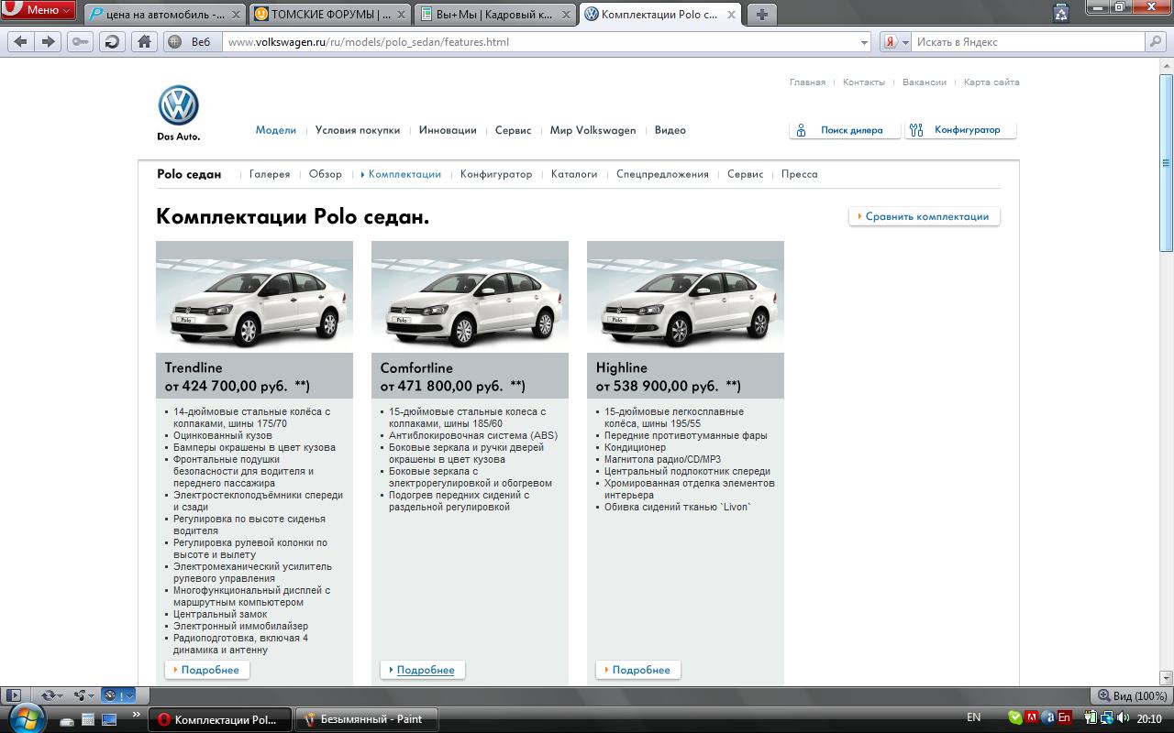Screen dimensions: 1174x733
Task: Switch to the ТОМСКИЕ ФОРУМЫ tab
Action: click(329, 15)
